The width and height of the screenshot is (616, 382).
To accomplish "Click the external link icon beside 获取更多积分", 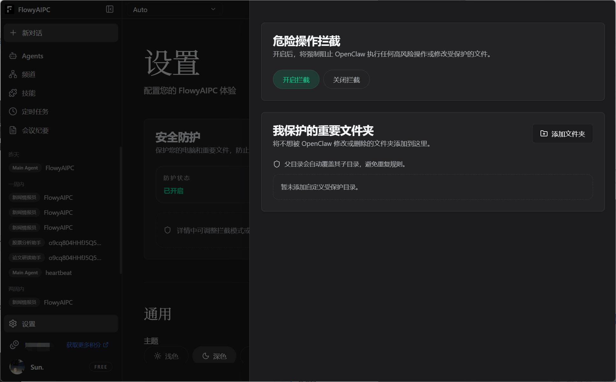I will pos(106,345).
